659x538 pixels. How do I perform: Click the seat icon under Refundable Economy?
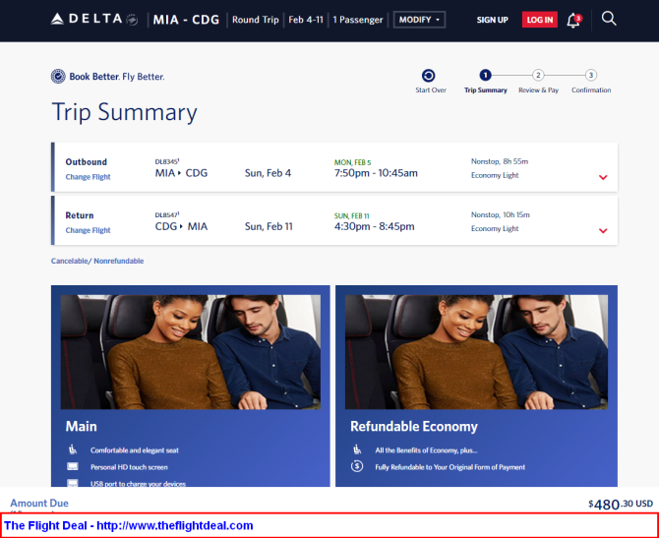pyautogui.click(x=357, y=449)
